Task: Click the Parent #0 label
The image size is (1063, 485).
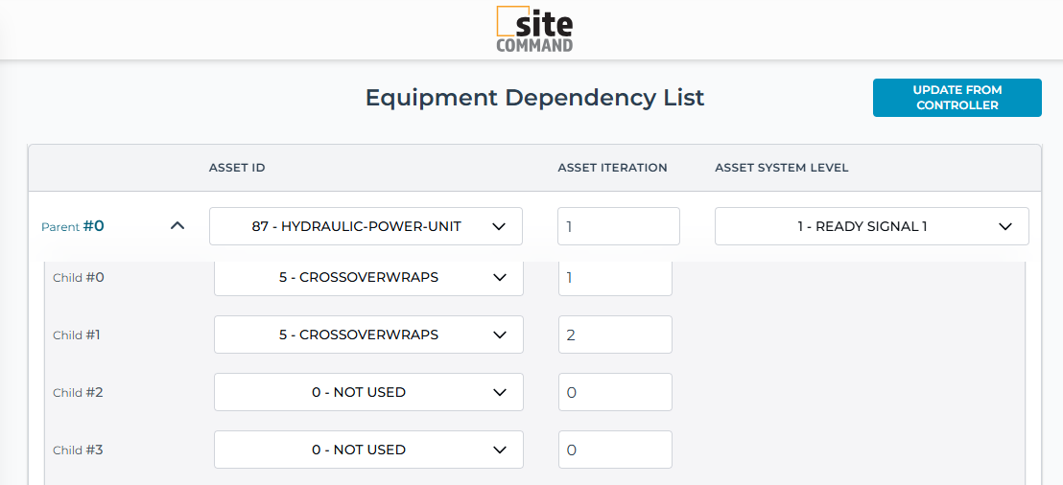Action: (73, 226)
